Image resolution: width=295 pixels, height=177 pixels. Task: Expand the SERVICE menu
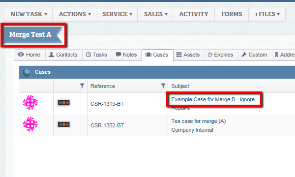pyautogui.click(x=117, y=14)
